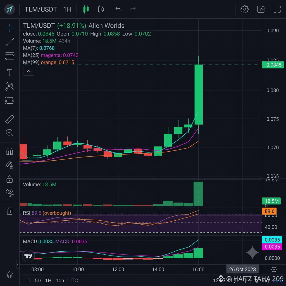Click the MA(25) magenta indicator legend

tap(51, 55)
